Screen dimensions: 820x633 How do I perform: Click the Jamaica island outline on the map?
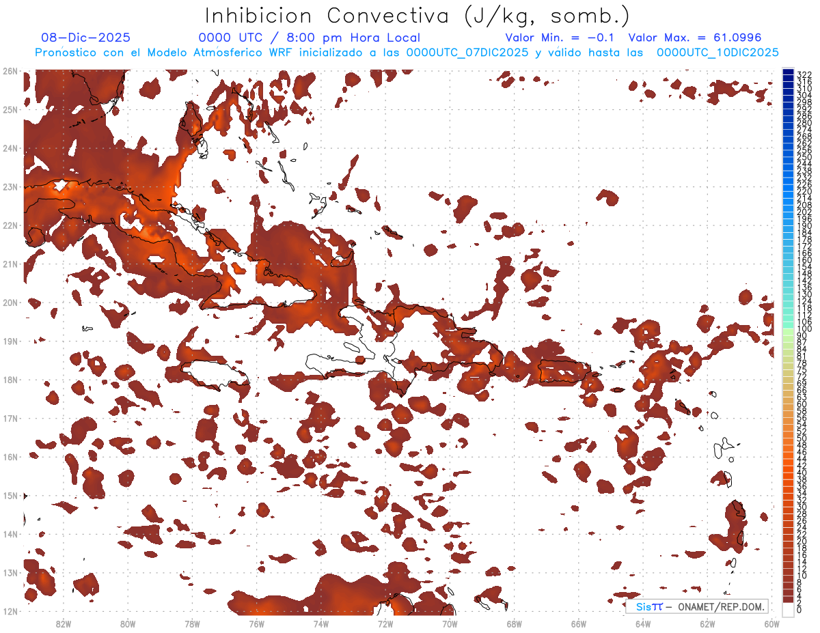(216, 376)
